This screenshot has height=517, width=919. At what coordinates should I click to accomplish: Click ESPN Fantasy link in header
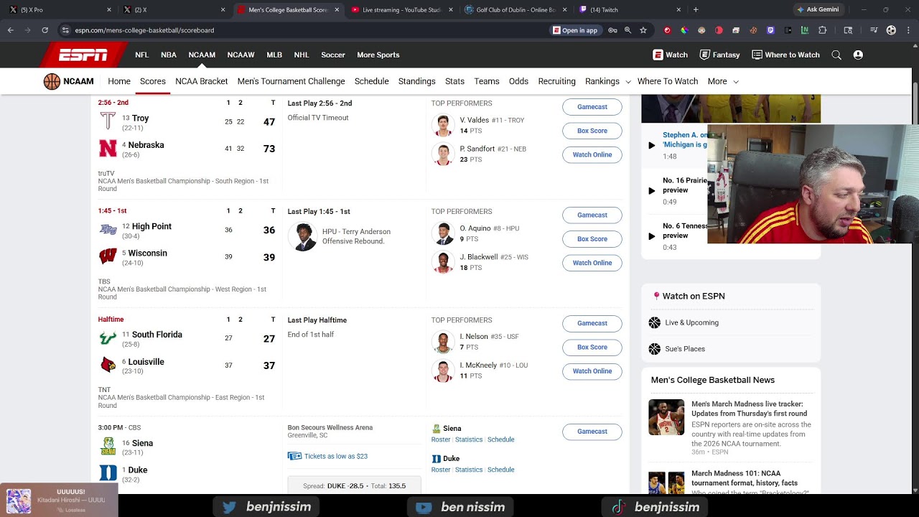click(719, 55)
